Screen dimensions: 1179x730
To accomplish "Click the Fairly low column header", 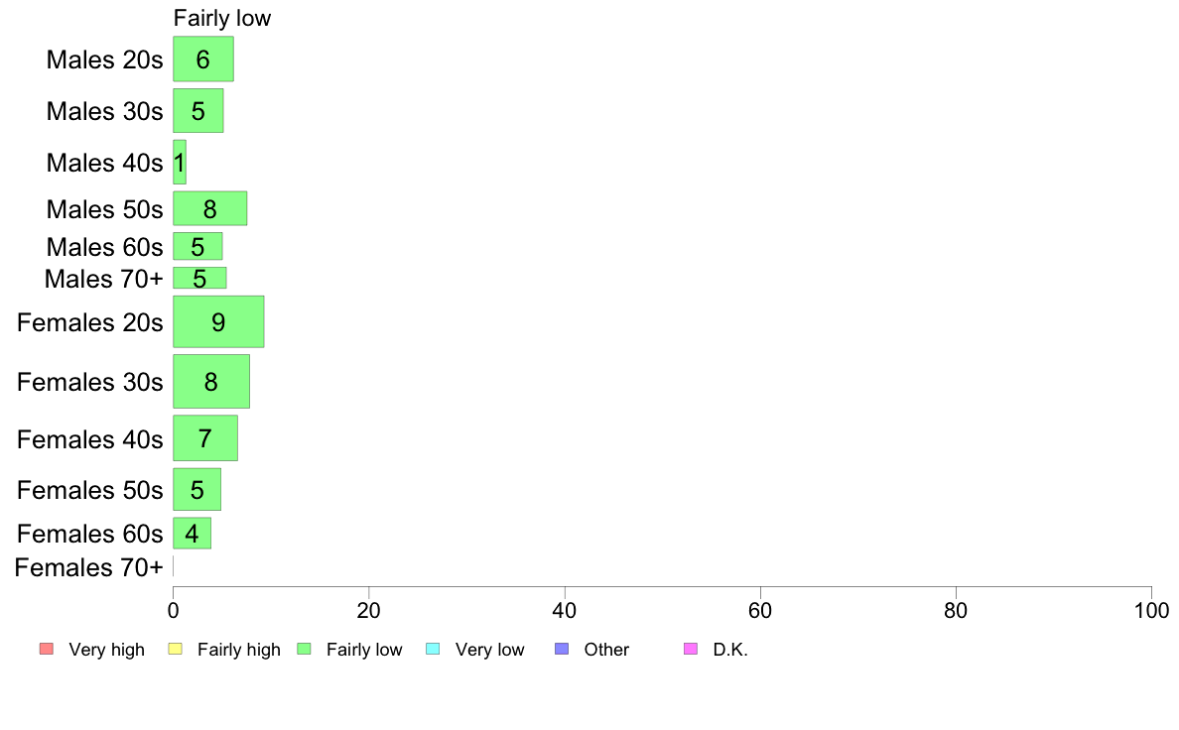I will (x=222, y=18).
